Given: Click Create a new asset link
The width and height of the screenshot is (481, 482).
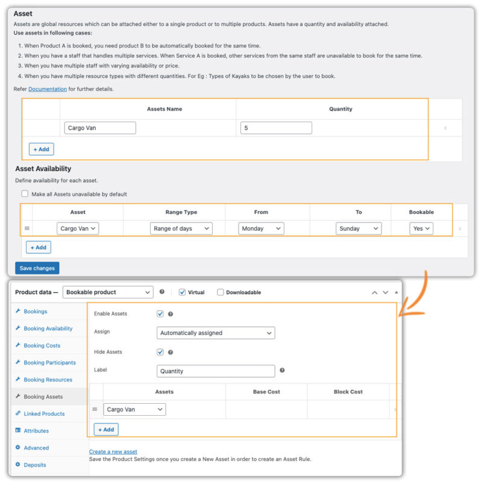Looking at the screenshot, I should (x=113, y=451).
